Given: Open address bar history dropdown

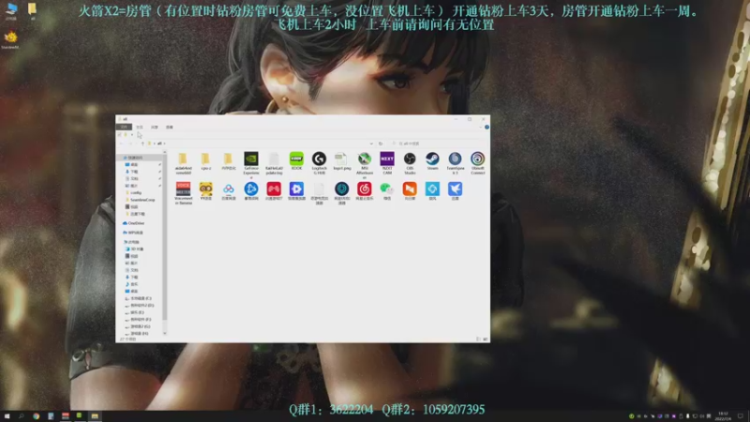Looking at the screenshot, I should pyautogui.click(x=371, y=143).
